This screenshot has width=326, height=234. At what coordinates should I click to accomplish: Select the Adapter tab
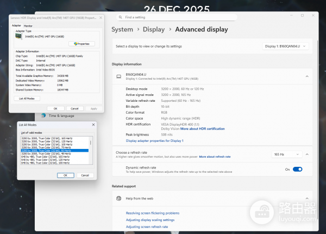click(16, 25)
